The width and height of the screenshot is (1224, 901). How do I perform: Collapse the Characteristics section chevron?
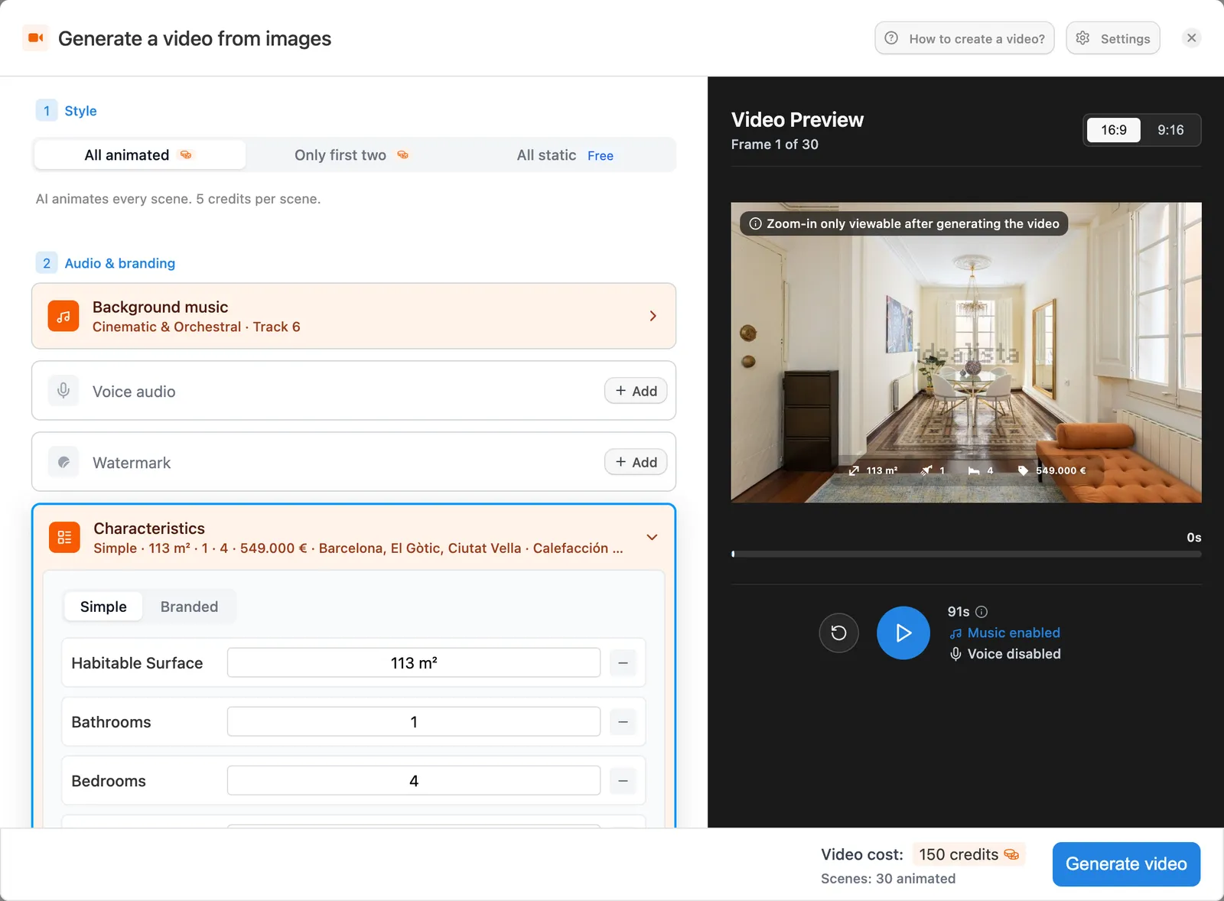[652, 537]
